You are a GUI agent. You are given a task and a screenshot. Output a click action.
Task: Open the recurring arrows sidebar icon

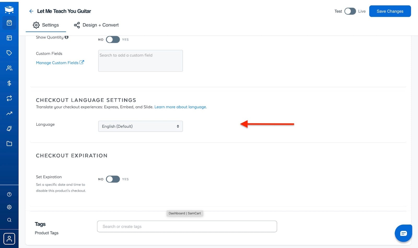click(x=9, y=98)
